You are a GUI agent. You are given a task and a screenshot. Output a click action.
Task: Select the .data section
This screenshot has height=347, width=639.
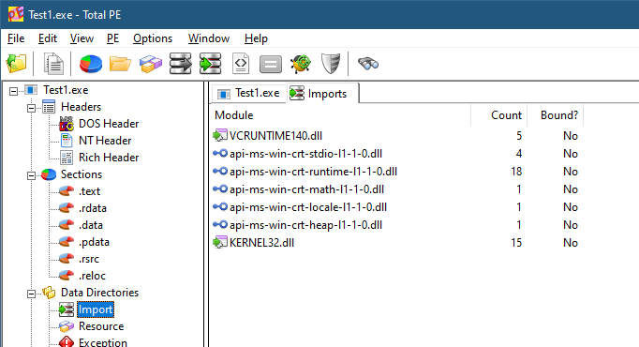coord(91,225)
